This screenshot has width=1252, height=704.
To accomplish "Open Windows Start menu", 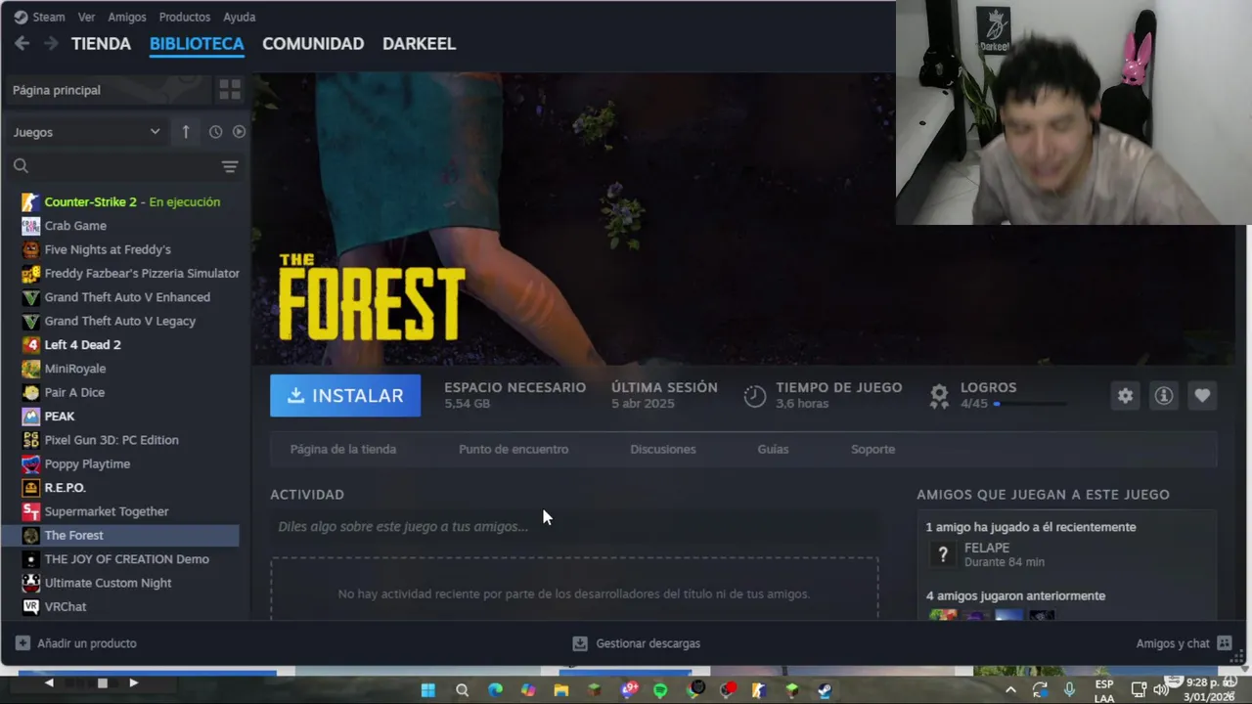I will [x=428, y=690].
